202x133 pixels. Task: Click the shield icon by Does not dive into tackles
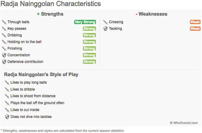pyautogui.click(x=7, y=117)
